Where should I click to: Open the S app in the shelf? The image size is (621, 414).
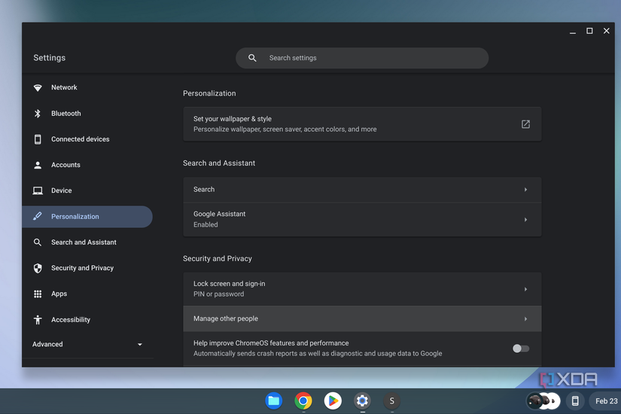(391, 401)
